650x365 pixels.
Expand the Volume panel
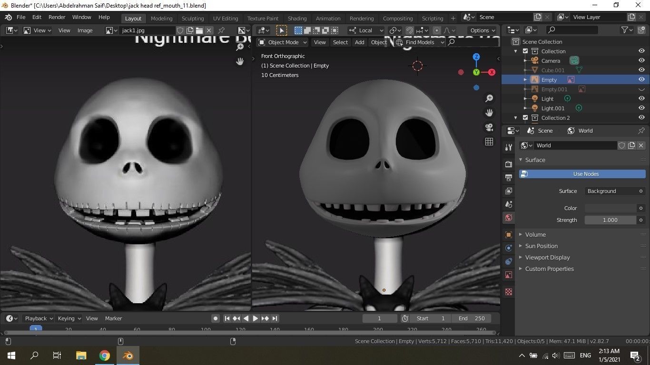click(535, 235)
